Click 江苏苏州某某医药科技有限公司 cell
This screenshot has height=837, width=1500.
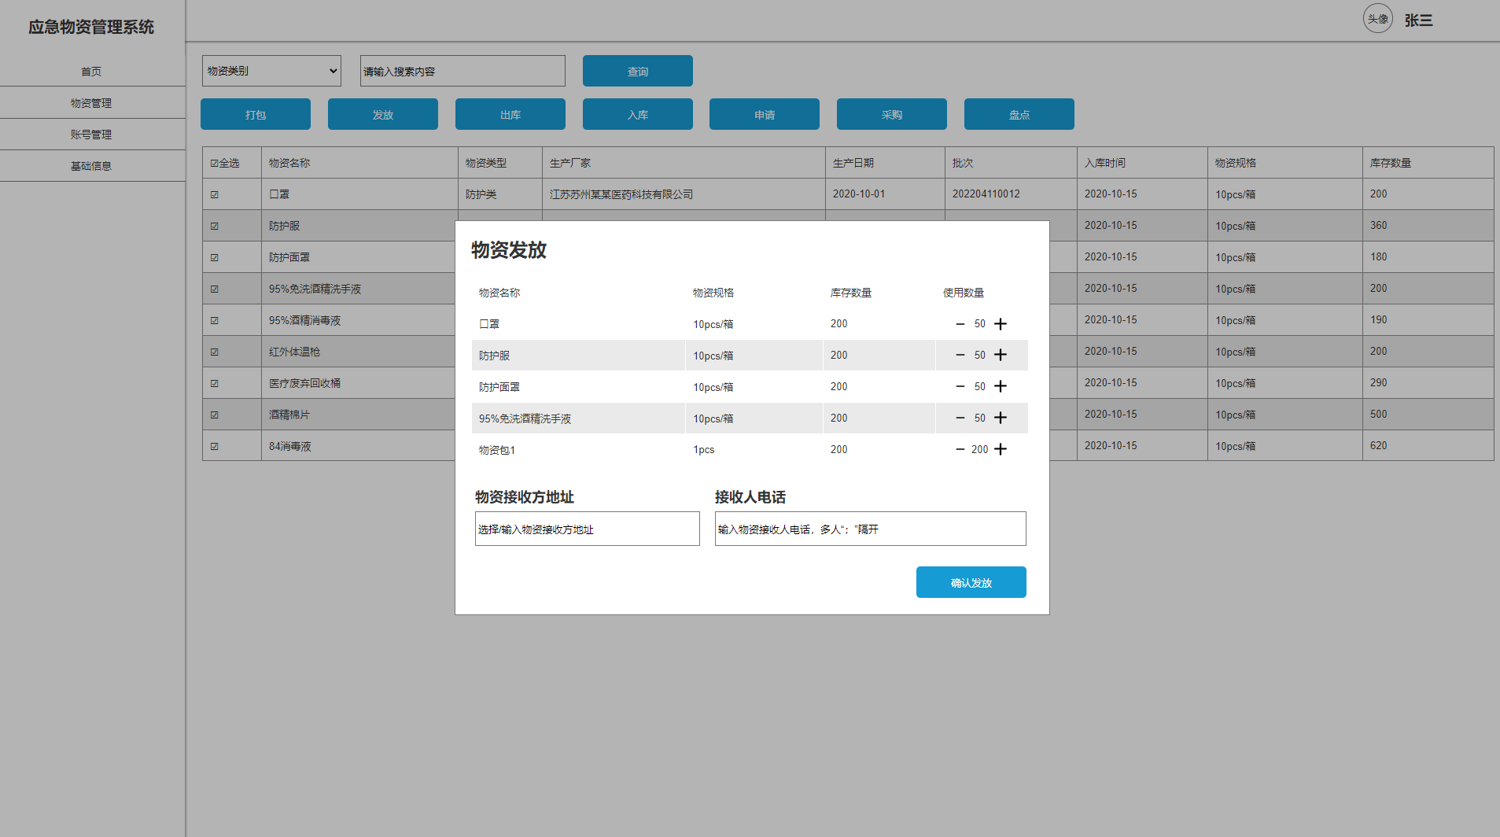pyautogui.click(x=621, y=194)
